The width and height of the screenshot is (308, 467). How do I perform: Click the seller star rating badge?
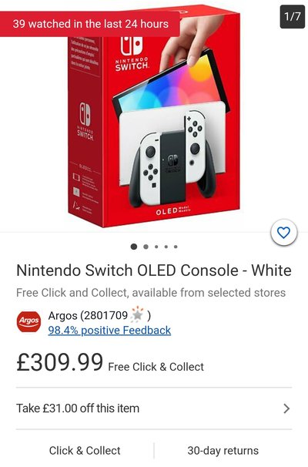pos(136,314)
